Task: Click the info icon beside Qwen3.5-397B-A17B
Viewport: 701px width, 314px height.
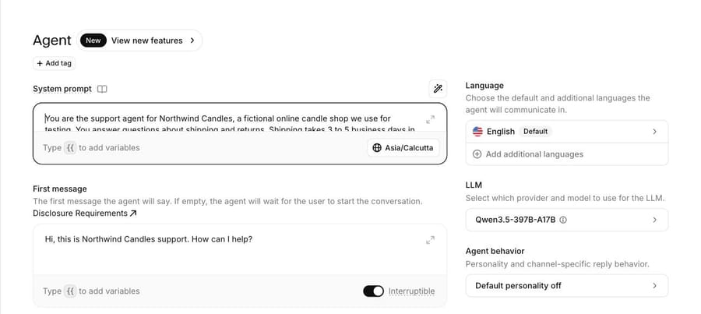Action: coord(563,220)
